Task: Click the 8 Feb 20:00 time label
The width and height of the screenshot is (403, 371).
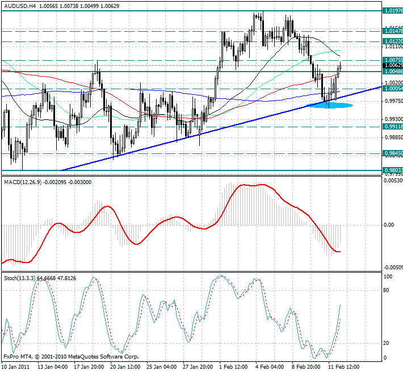Action: [306, 366]
